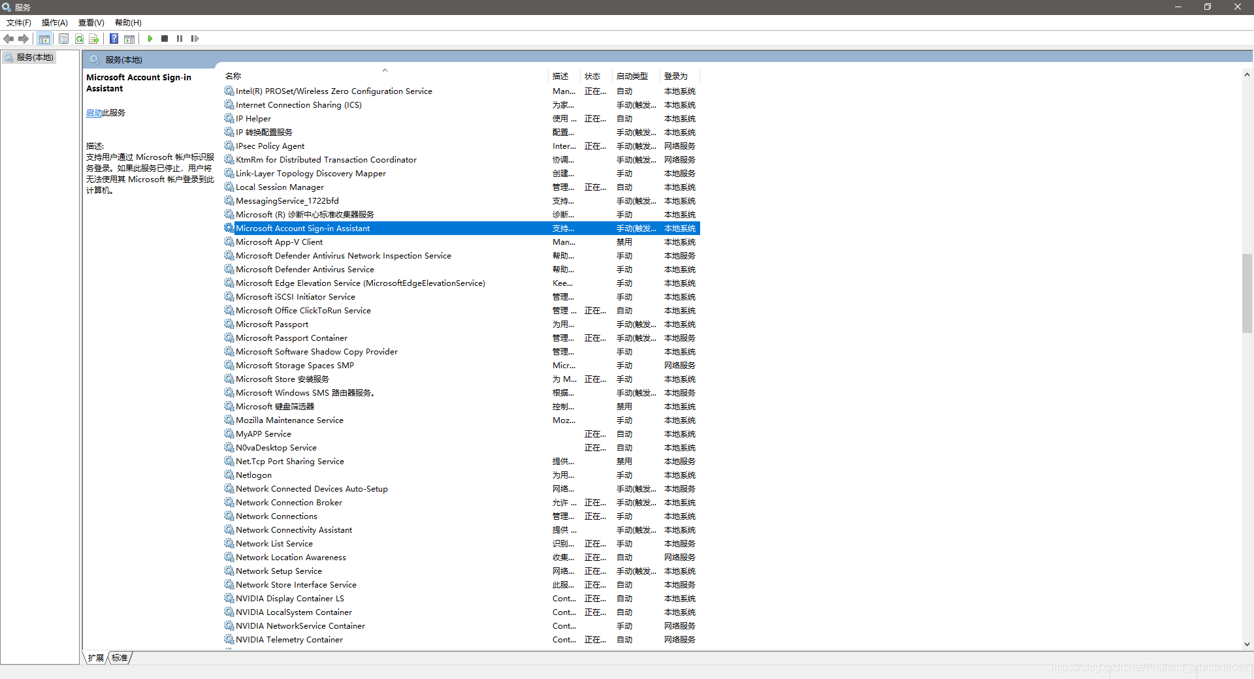
Task: Select Microsoft Edge Elevation Service row
Action: pos(461,283)
